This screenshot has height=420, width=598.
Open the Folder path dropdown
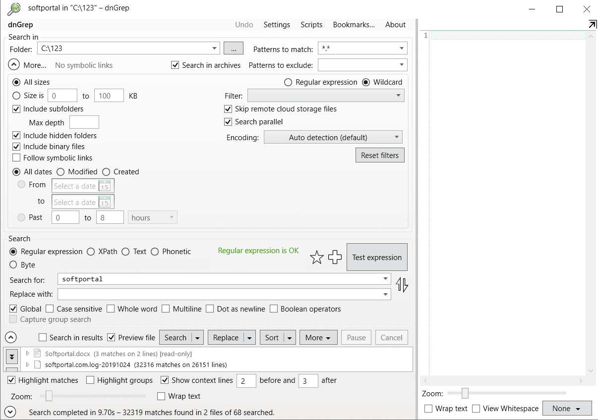pyautogui.click(x=215, y=49)
